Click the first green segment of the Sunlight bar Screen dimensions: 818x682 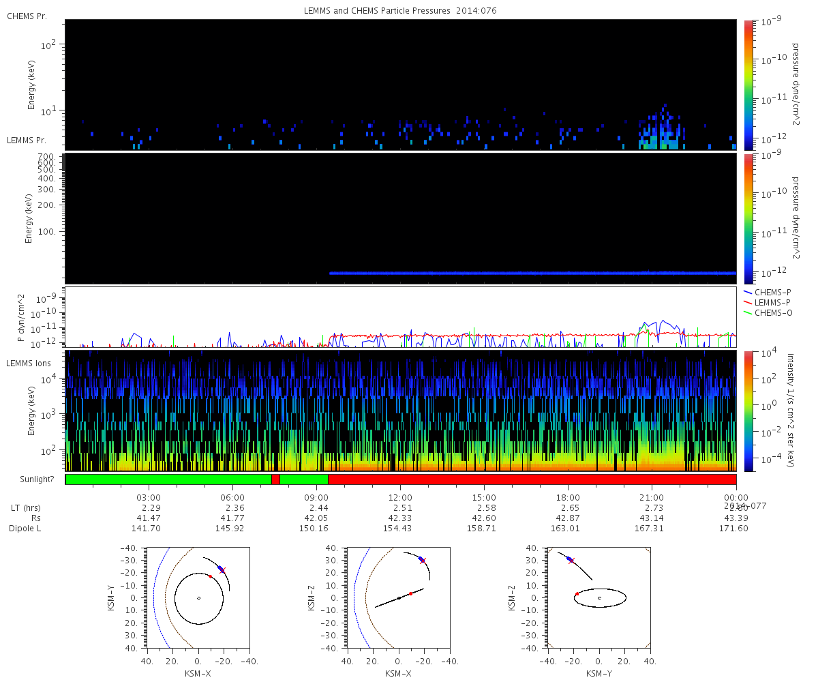coord(168,479)
